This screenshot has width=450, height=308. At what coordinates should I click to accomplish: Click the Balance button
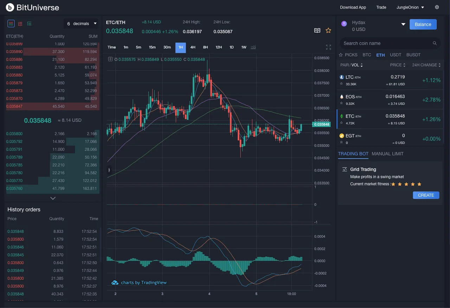click(x=423, y=24)
